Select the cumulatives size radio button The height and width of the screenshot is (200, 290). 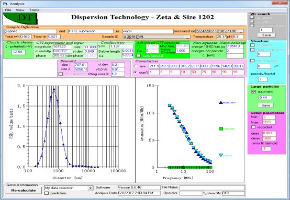tap(136, 66)
